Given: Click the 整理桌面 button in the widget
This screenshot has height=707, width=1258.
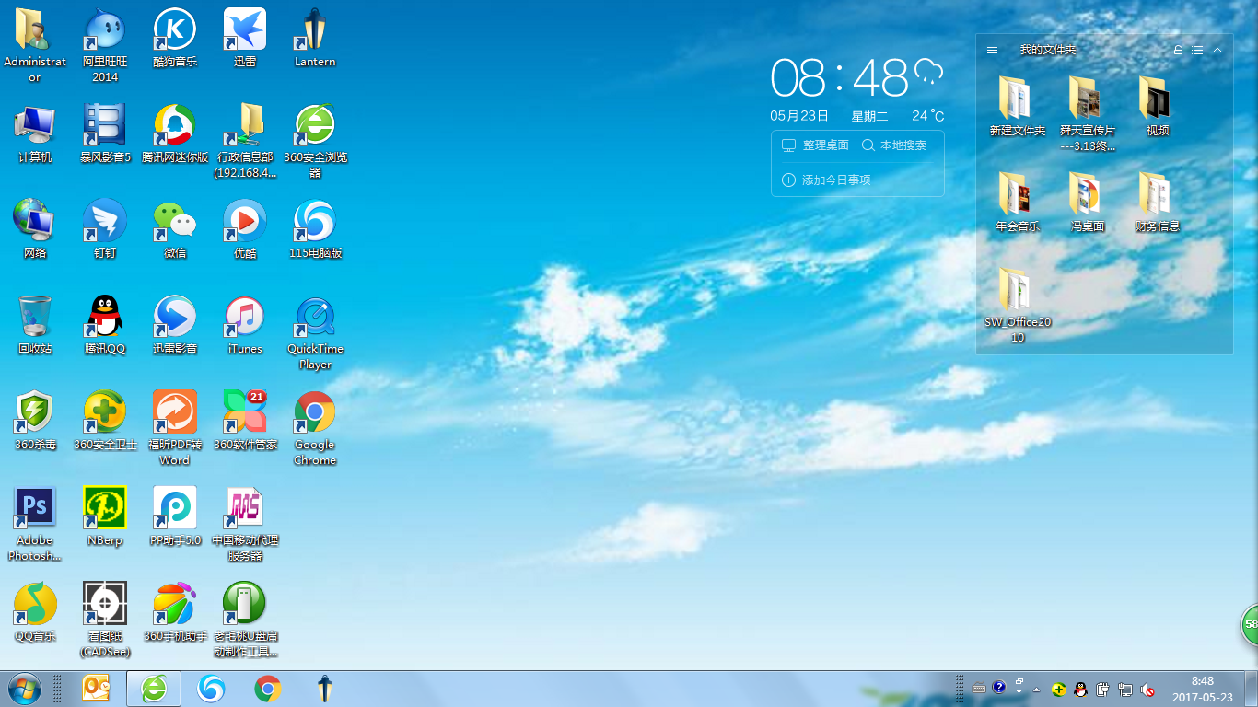Looking at the screenshot, I should point(815,145).
